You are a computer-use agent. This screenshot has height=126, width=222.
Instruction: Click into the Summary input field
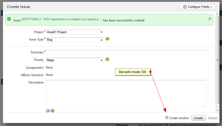tap(126, 52)
